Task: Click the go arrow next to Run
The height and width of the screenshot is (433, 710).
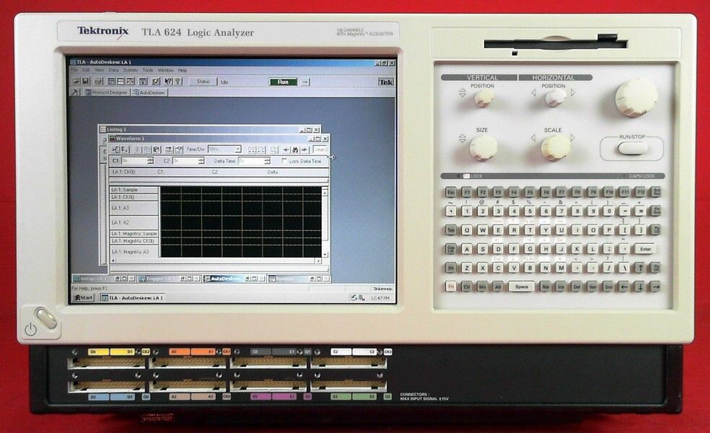Action: point(304,82)
